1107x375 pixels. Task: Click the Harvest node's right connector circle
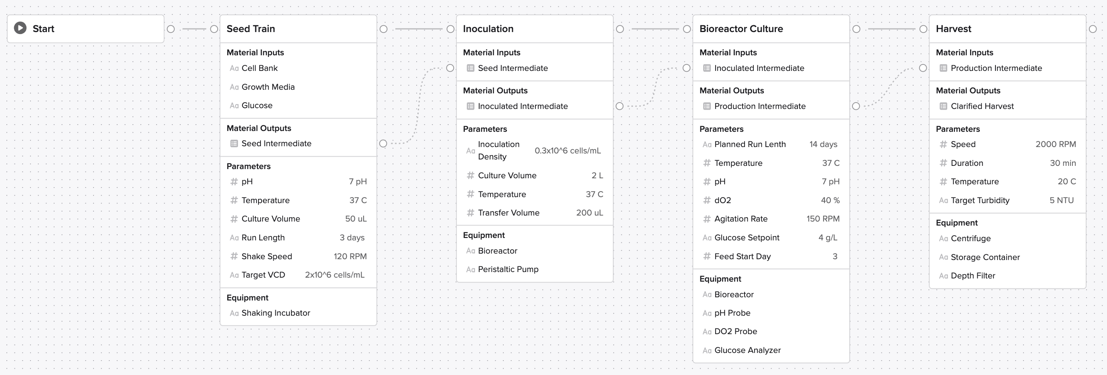1093,29
